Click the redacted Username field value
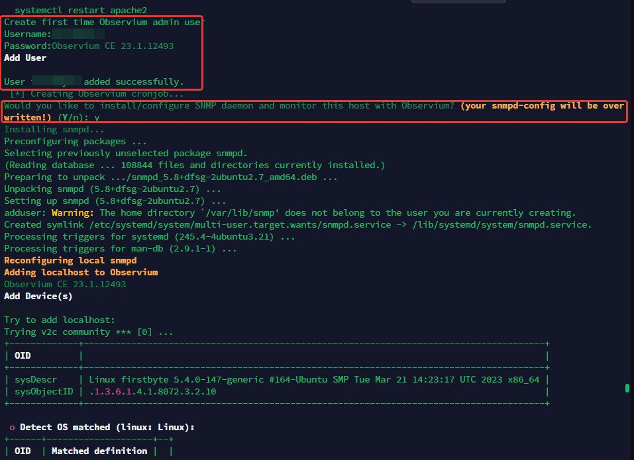This screenshot has height=460, width=634. [78, 34]
